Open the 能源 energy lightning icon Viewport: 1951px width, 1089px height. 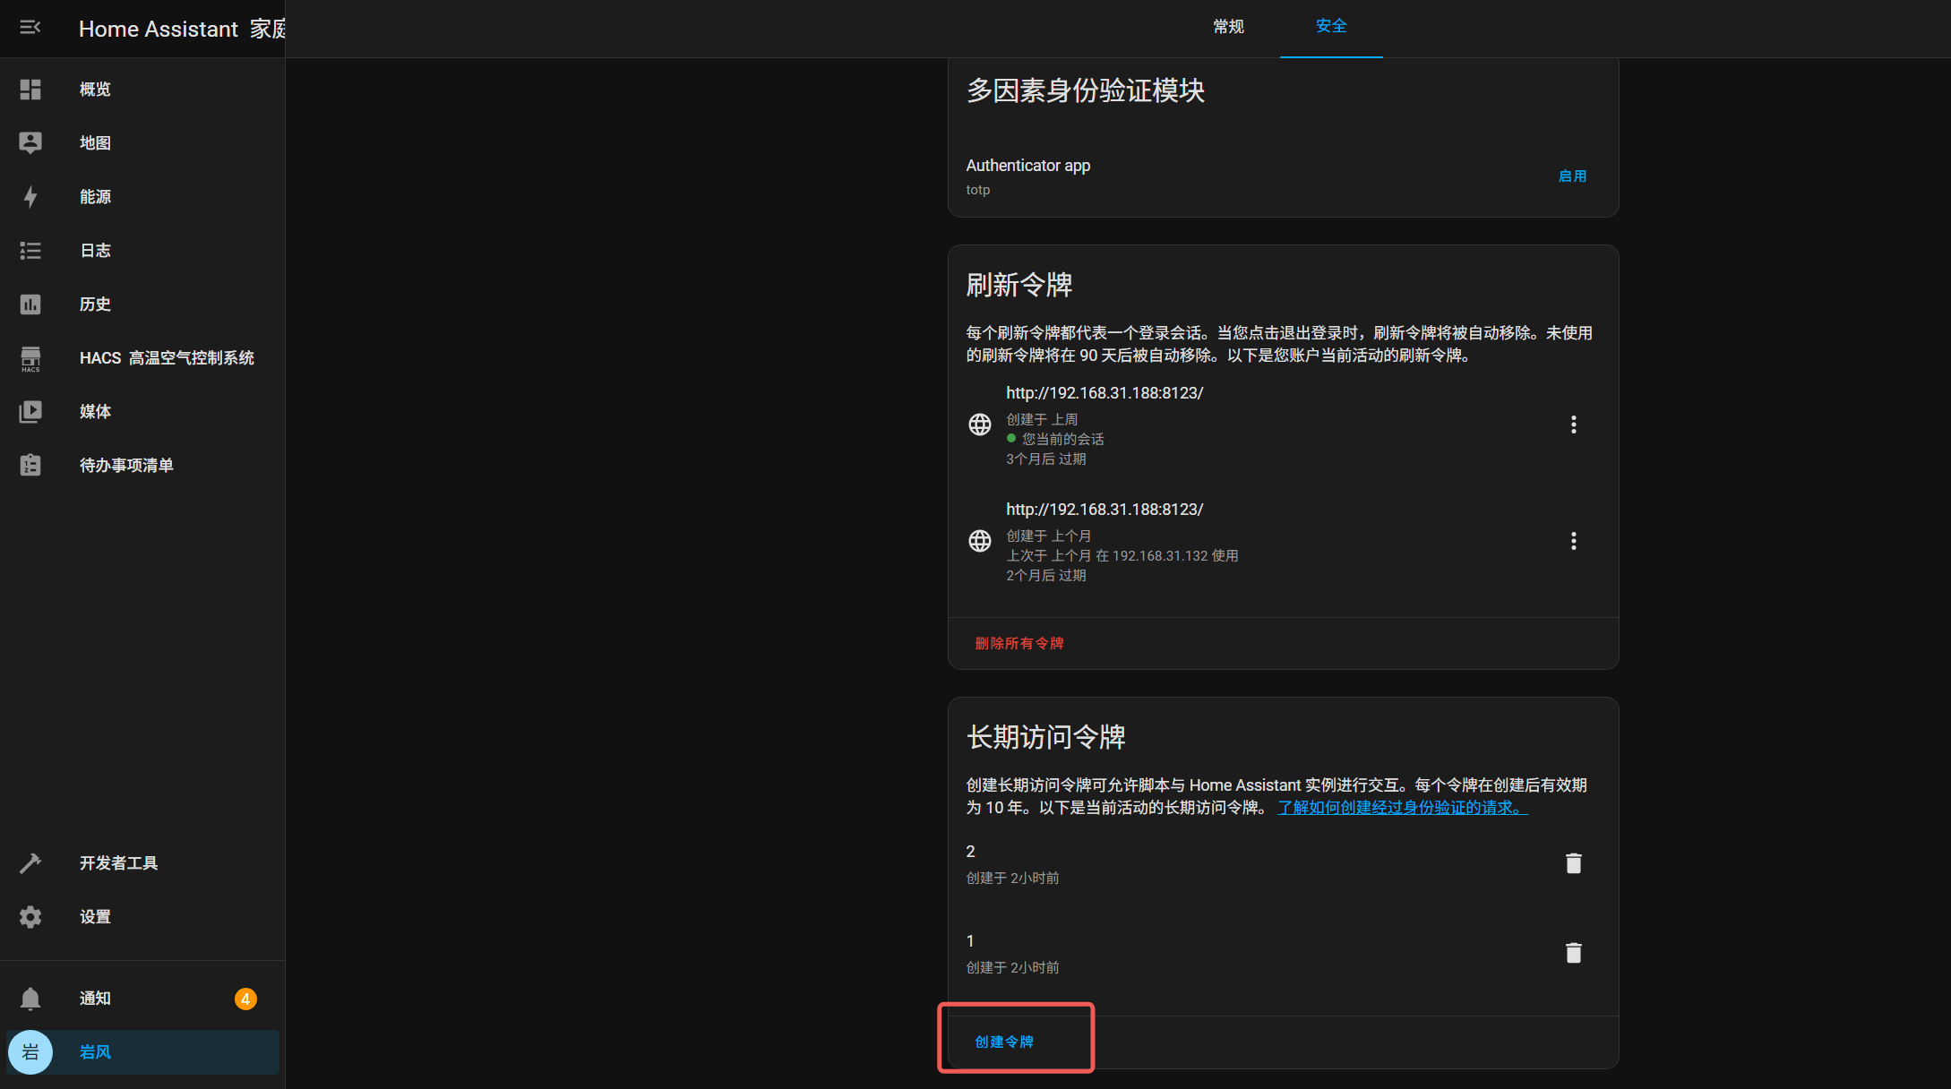coord(30,197)
